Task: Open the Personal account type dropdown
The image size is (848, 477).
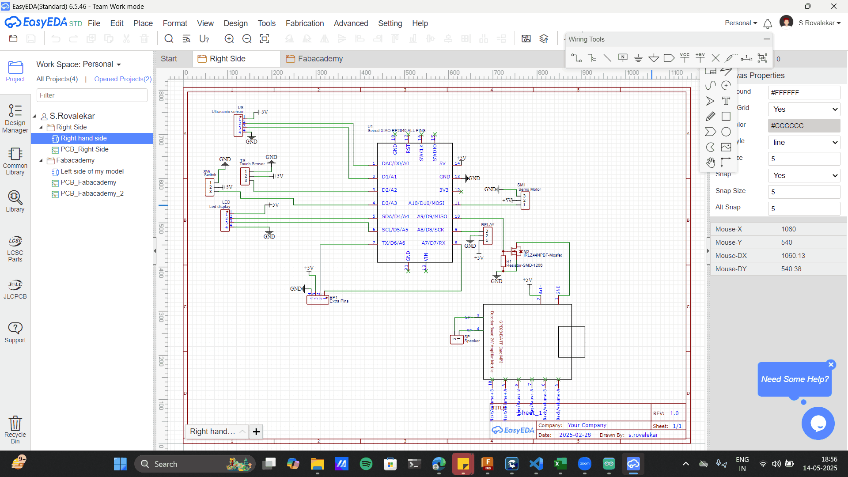Action: (741, 23)
